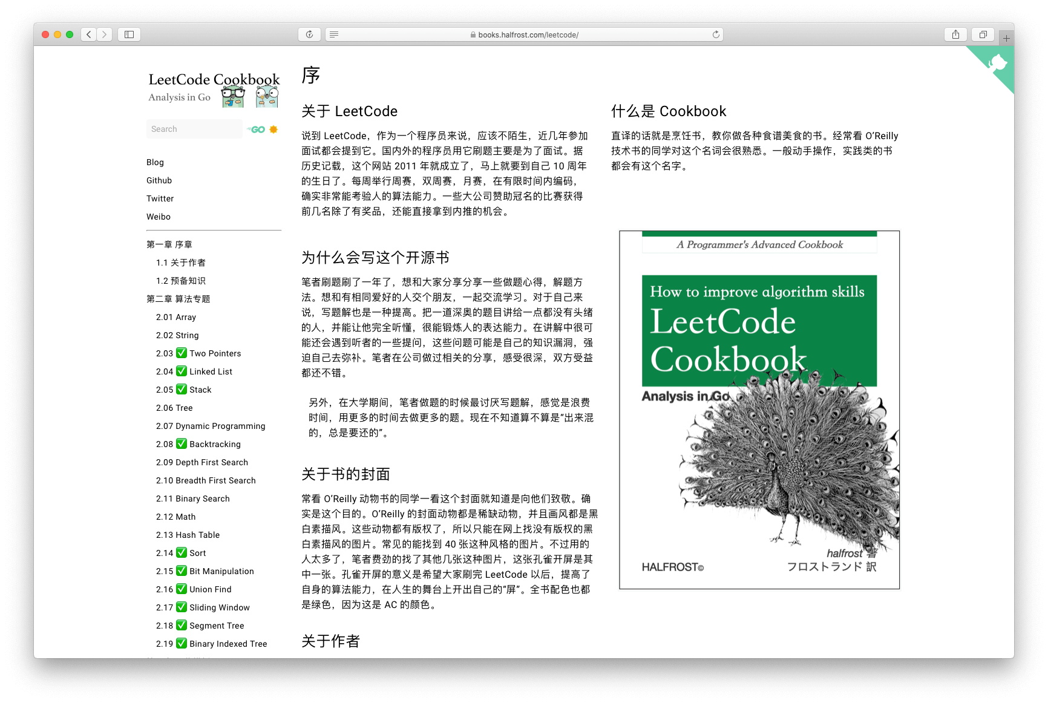Open the Safari share menu
1048x703 pixels.
coord(955,34)
